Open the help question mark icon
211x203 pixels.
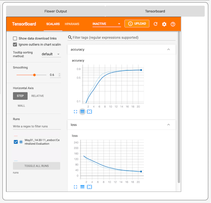coord(173,24)
